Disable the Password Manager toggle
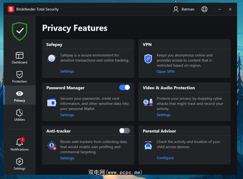This screenshot has width=243, height=179. [125, 87]
